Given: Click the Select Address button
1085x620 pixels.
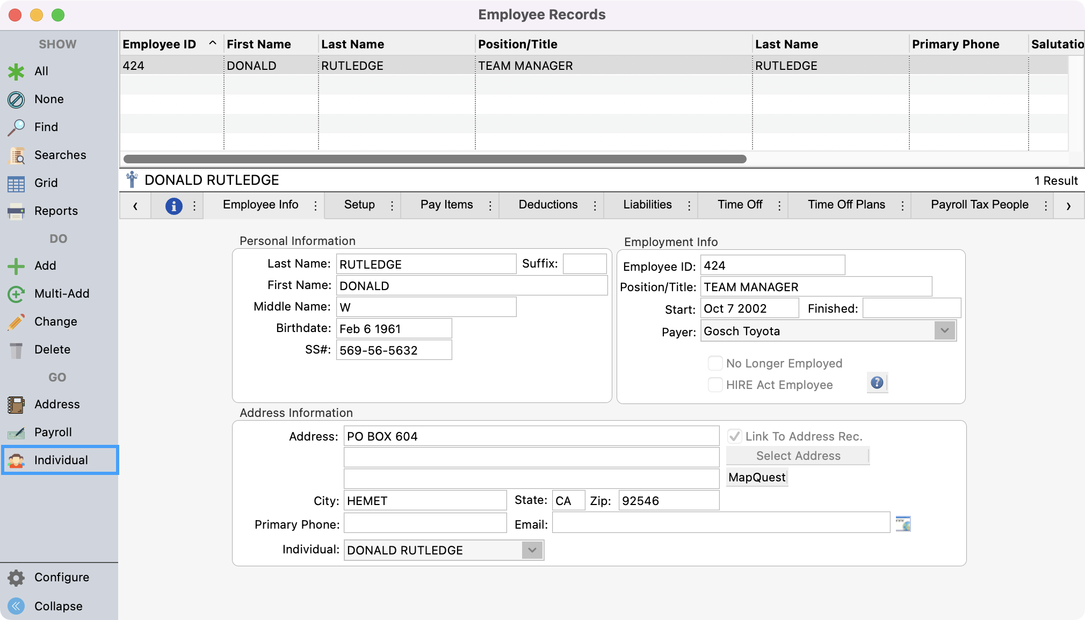Looking at the screenshot, I should click(798, 456).
